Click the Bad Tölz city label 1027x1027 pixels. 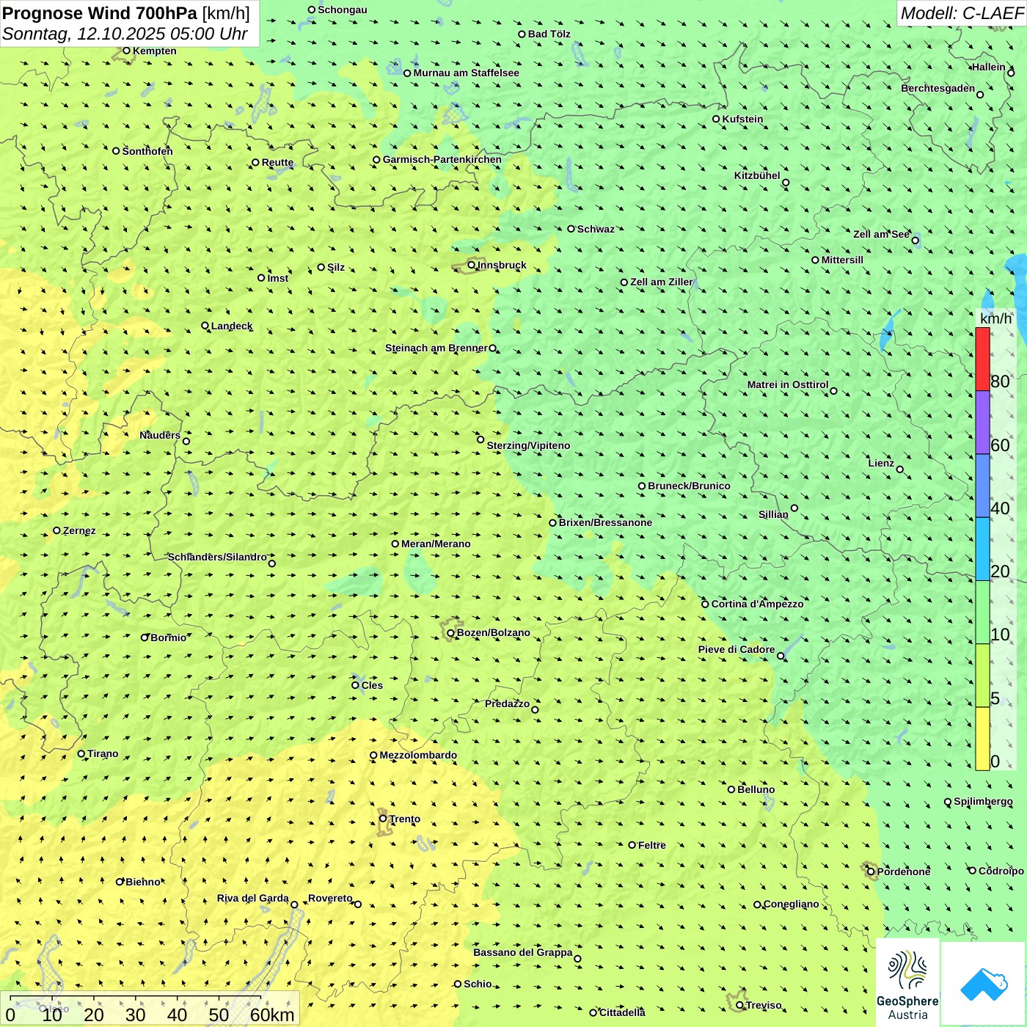coord(549,34)
